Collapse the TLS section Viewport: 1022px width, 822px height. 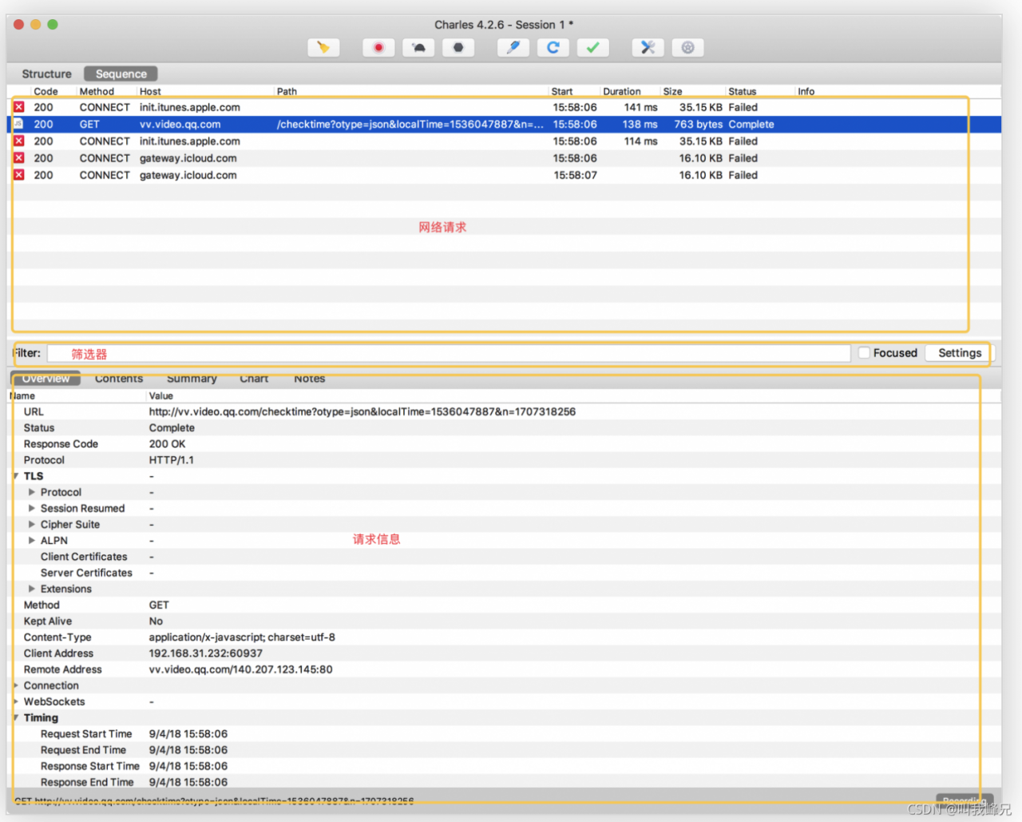click(16, 476)
